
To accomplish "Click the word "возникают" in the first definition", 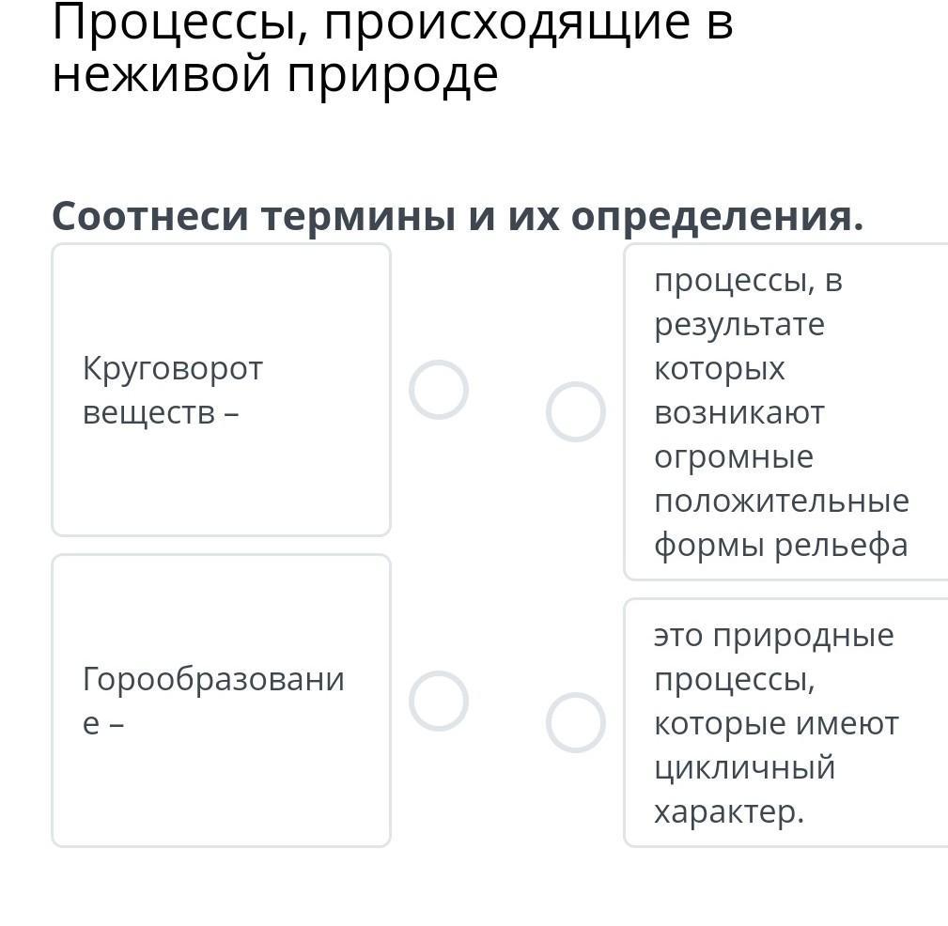I will (739, 412).
